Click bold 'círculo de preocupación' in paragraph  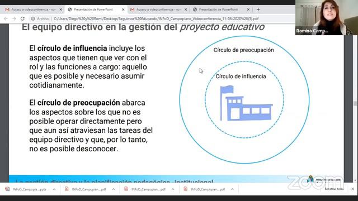click(x=78, y=103)
